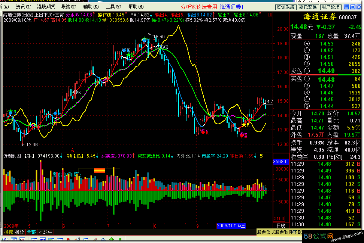The width and height of the screenshot is (364, 243).
Task: Click the blue diamond K marker near 18.00
Action: tap(124, 50)
